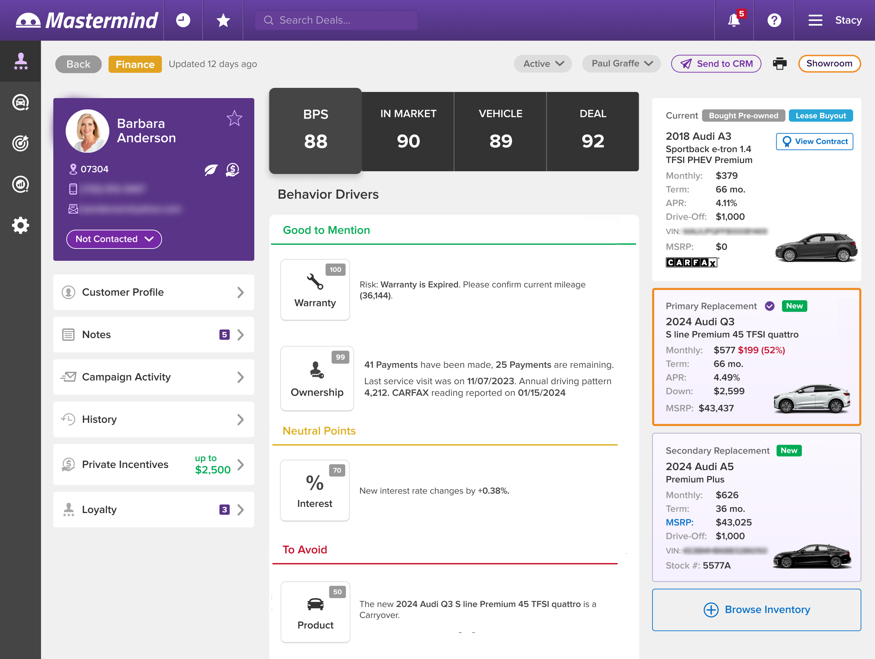Viewport: 875px width, 659px height.
Task: Open the Active status dropdown
Action: click(543, 63)
